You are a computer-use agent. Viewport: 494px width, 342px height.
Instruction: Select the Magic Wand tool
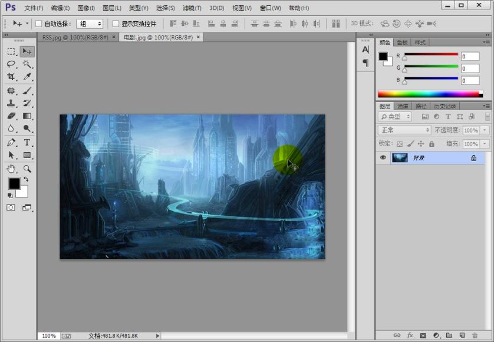point(27,64)
